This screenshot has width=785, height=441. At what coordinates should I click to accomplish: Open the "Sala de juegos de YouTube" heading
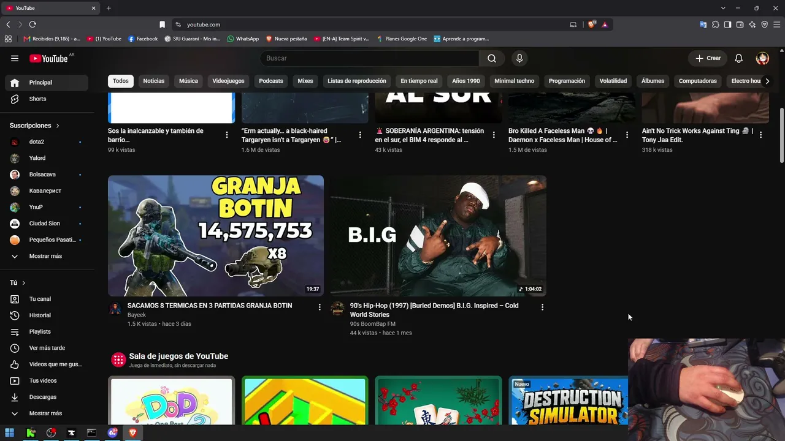(178, 356)
